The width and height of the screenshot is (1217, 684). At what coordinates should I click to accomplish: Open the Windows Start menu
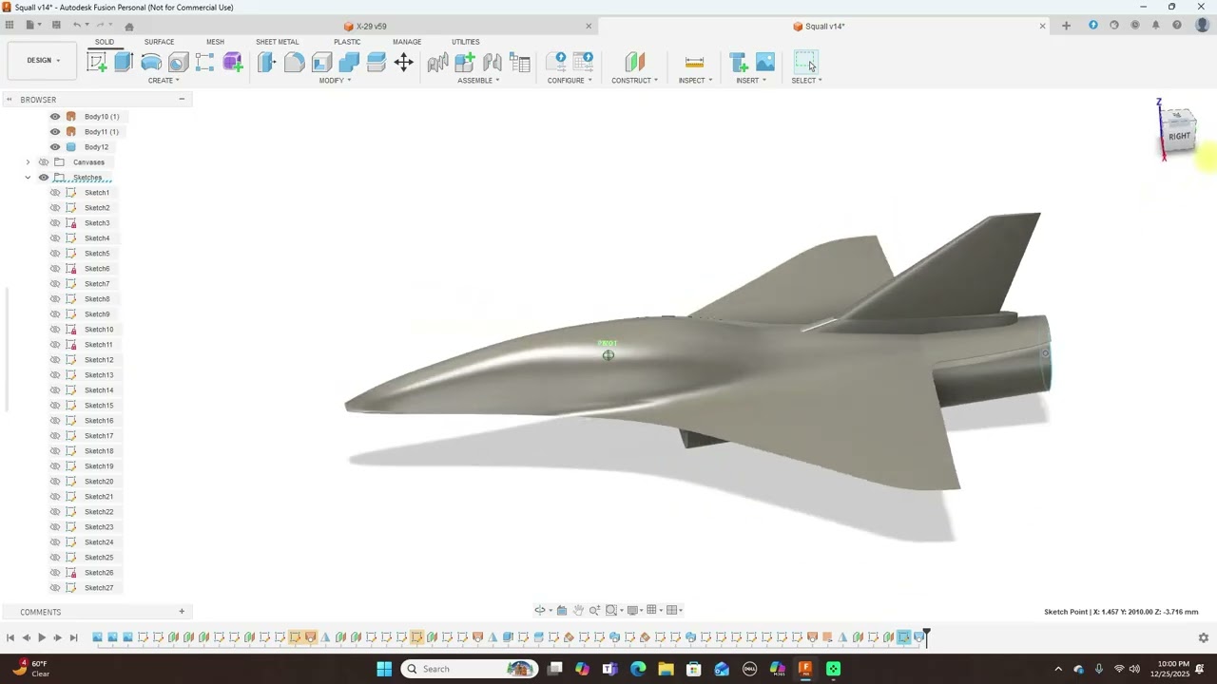click(x=384, y=669)
